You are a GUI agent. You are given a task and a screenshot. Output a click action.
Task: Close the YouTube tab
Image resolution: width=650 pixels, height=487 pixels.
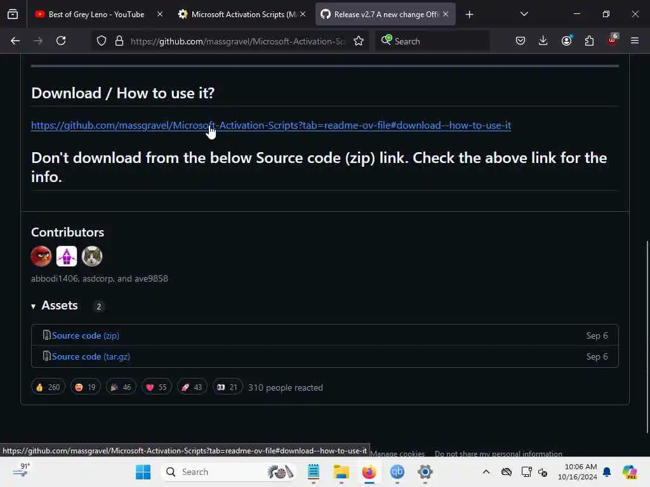[160, 15]
